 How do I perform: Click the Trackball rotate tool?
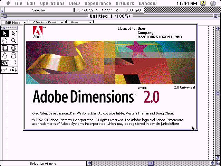pos(13,70)
